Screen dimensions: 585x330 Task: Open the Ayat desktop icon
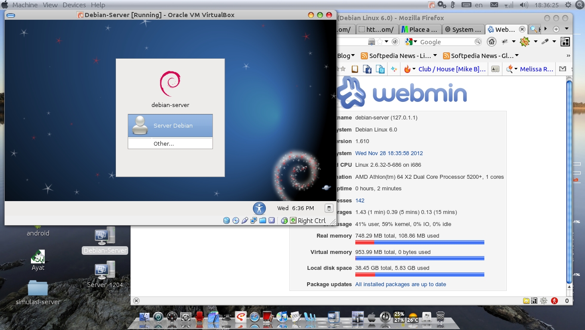(x=38, y=260)
